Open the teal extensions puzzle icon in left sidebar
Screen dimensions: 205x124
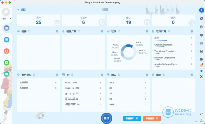(6, 74)
